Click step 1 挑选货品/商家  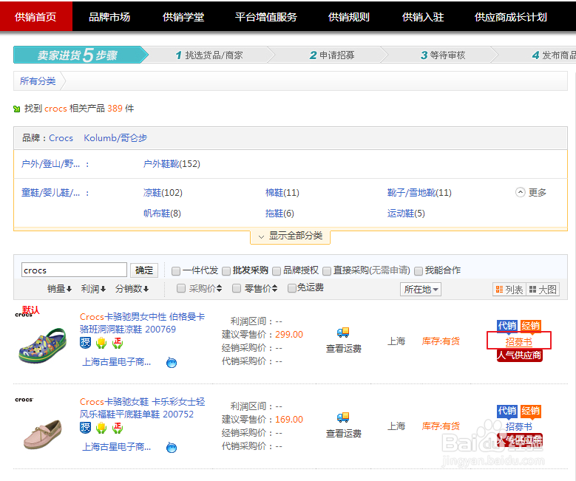209,55
